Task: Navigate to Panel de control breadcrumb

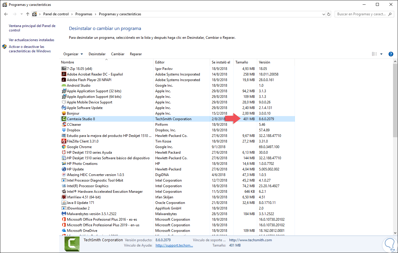Action: [56, 14]
